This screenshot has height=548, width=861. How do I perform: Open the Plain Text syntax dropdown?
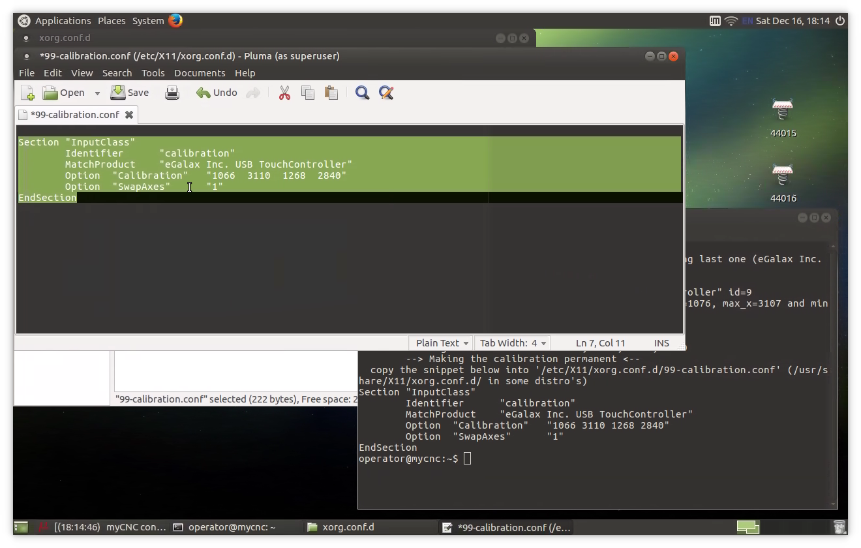(443, 342)
